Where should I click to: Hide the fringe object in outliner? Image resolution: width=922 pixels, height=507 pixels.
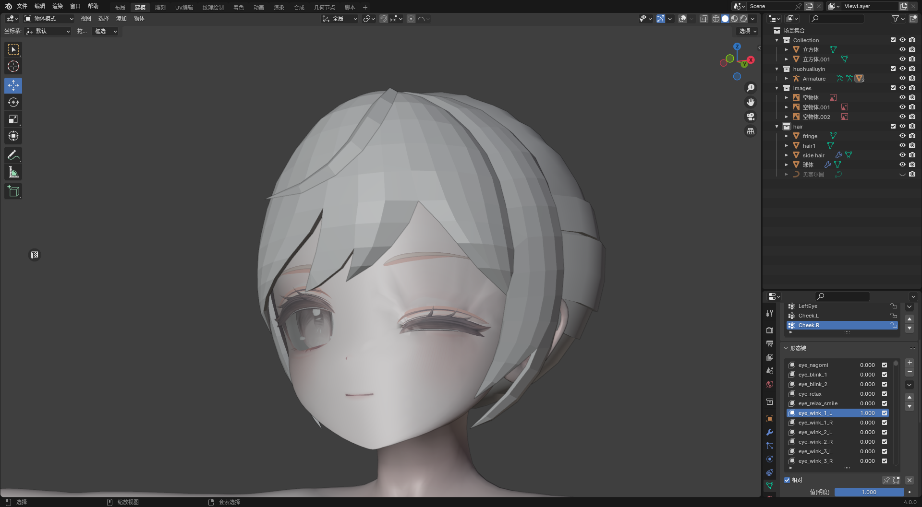(902, 136)
